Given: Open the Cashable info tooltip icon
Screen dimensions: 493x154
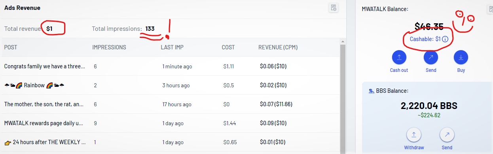Looking at the screenshot, I should point(445,39).
